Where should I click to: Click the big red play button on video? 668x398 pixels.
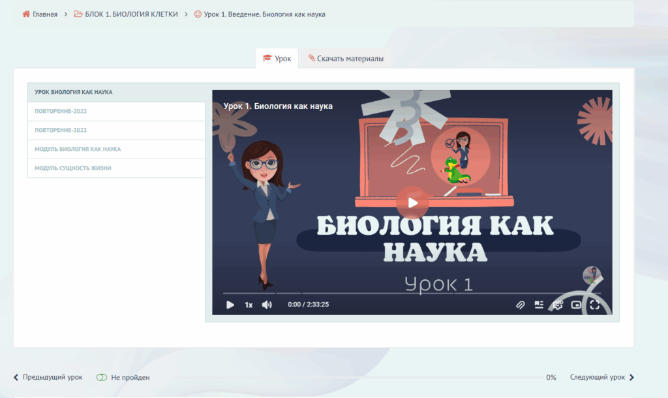tap(412, 203)
